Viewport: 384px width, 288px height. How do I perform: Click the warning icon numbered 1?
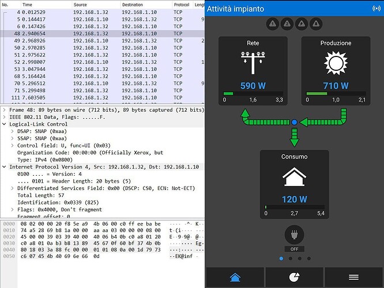point(273,24)
